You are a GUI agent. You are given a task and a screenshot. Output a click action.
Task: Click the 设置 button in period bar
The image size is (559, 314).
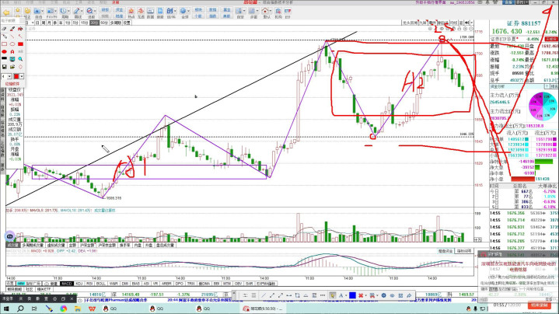tap(127, 23)
